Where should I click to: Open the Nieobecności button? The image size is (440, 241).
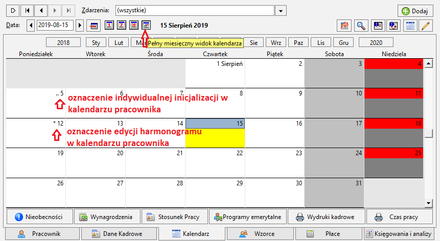point(39,217)
